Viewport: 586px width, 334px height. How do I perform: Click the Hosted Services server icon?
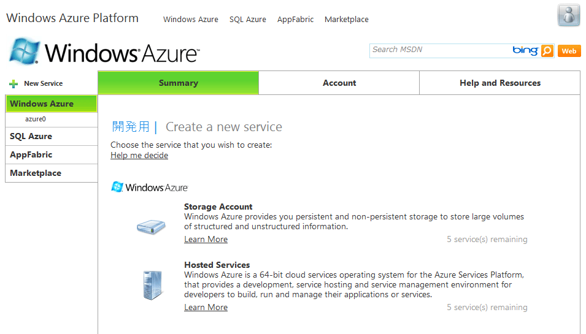[152, 285]
